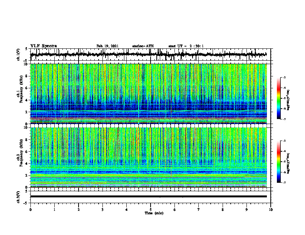Click the ch.2 "Frequency (kHz)" axis label
This screenshot has width=305, height=235.
click(x=21, y=153)
